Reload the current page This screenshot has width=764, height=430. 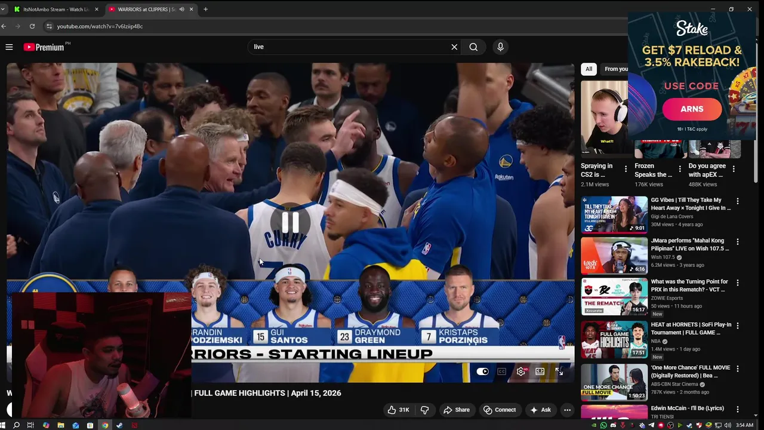coord(32,26)
